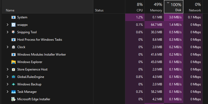Expand the Global.RulesEngine group
The height and width of the screenshot is (104, 208).
[x=7, y=77]
